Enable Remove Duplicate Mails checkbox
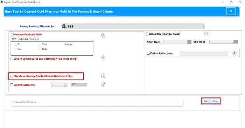Screen dimensions: 245x128 (x=12, y=35)
